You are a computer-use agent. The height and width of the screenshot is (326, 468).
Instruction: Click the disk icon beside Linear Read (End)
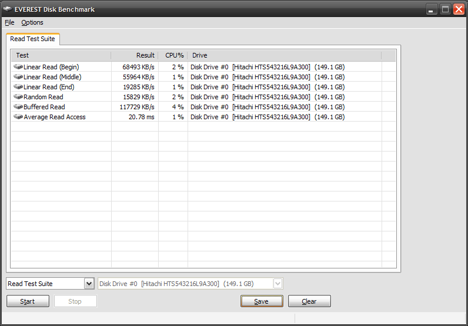tap(18, 87)
